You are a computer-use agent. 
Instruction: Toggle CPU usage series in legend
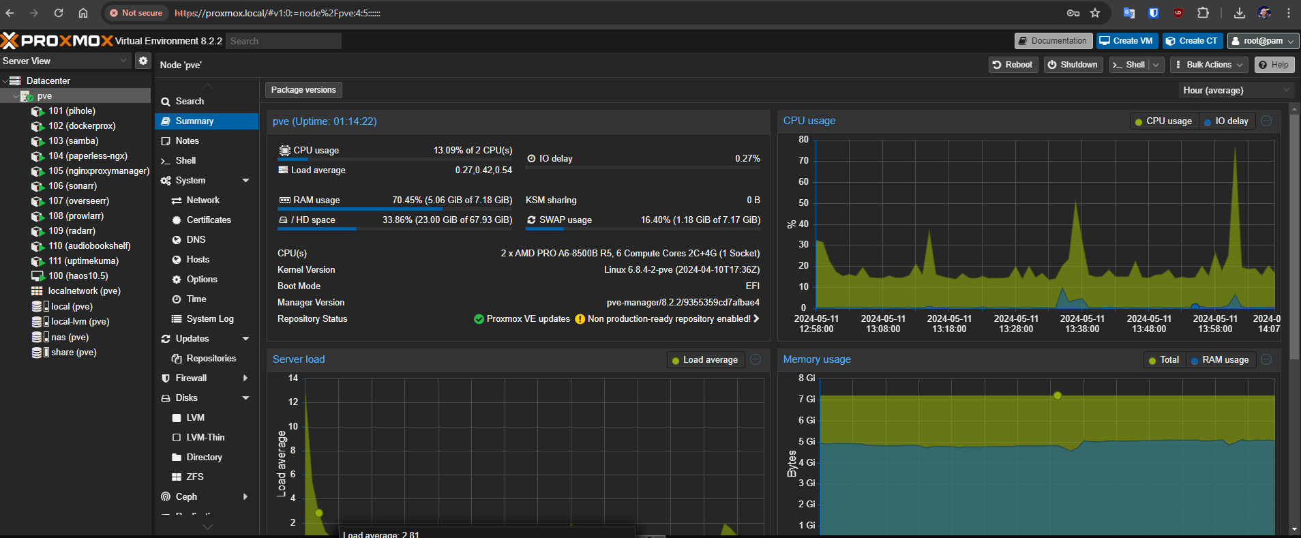point(1163,121)
